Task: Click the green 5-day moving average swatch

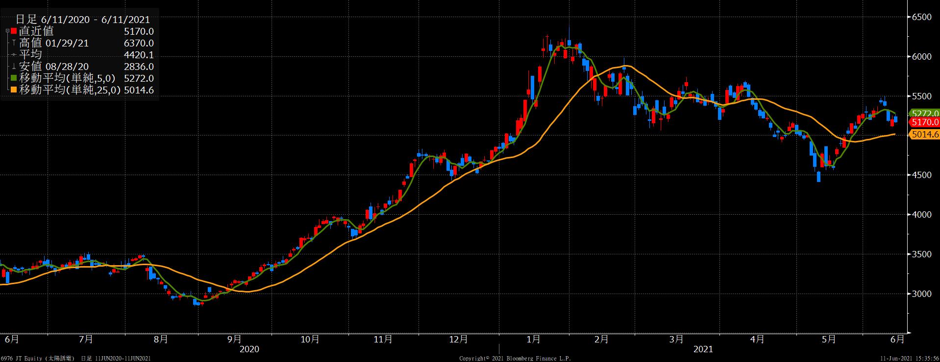Action: point(14,78)
